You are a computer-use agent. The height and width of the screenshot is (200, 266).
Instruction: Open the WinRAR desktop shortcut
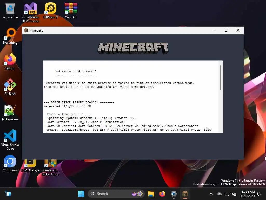[71, 10]
